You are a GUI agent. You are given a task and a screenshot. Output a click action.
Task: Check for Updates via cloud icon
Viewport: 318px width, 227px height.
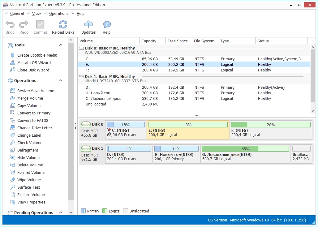pyautogui.click(x=88, y=24)
